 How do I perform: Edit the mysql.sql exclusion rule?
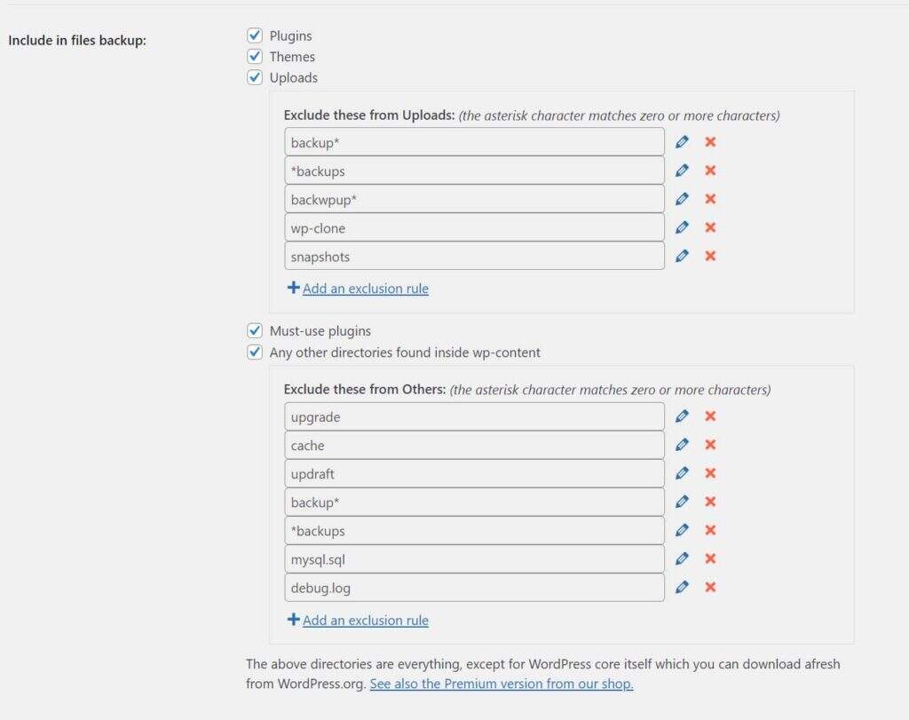(x=682, y=558)
